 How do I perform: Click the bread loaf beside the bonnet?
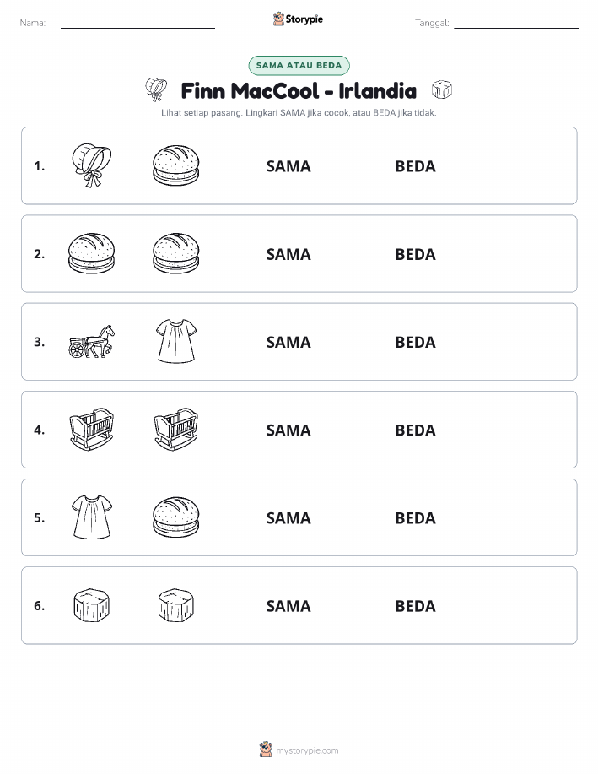coord(176,165)
